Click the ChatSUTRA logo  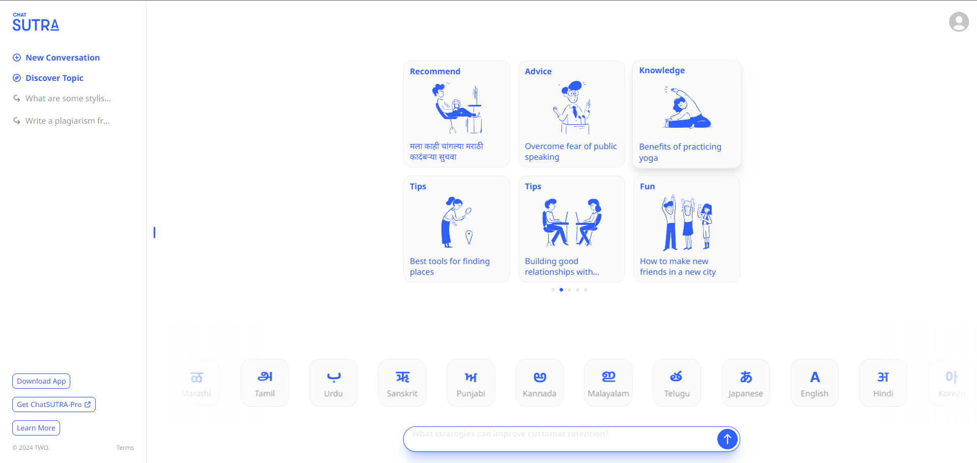click(36, 23)
